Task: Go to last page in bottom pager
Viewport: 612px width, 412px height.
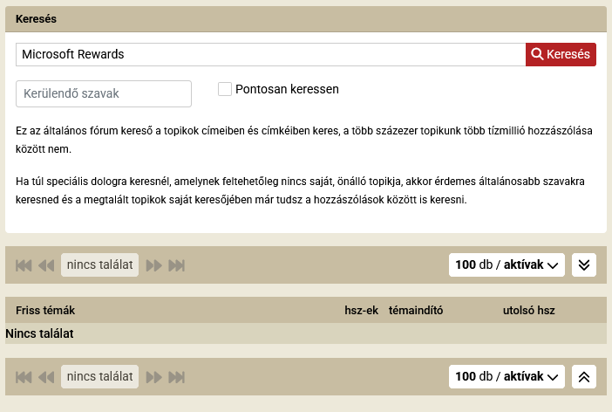Action: click(177, 377)
